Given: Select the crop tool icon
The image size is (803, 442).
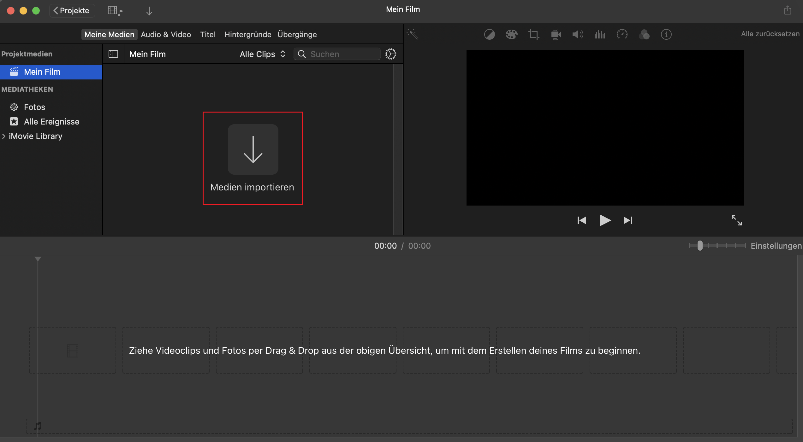Looking at the screenshot, I should (533, 34).
